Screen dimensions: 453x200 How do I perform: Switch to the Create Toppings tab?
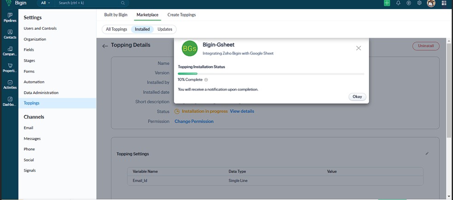(181, 15)
